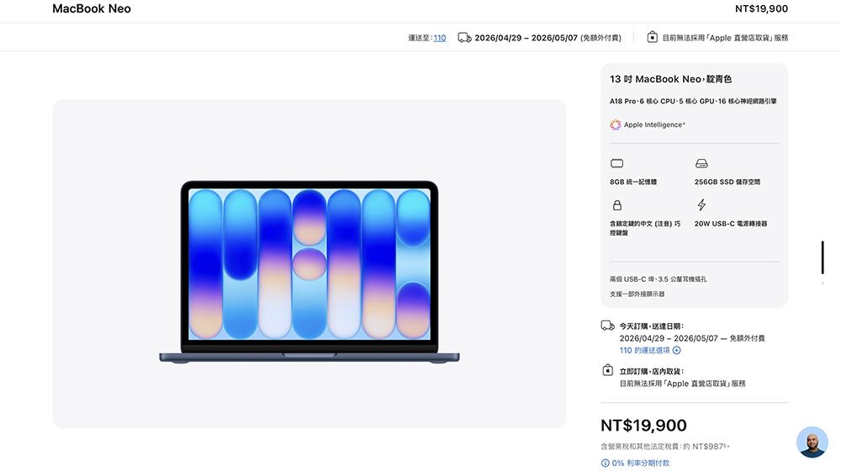This screenshot has width=841, height=471.
Task: Click the A18 Pro chip spec line
Action: [x=693, y=102]
